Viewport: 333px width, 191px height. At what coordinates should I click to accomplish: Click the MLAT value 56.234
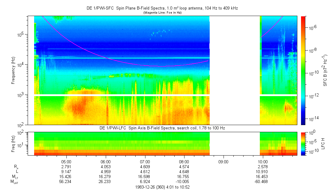[66, 182]
